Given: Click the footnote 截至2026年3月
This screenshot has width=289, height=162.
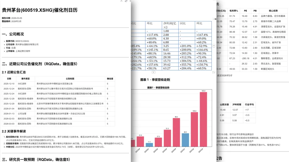Looking at the screenshot, I should pos(225,75).
